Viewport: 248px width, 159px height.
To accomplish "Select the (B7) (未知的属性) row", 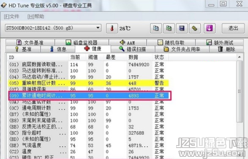I will click(89, 114).
